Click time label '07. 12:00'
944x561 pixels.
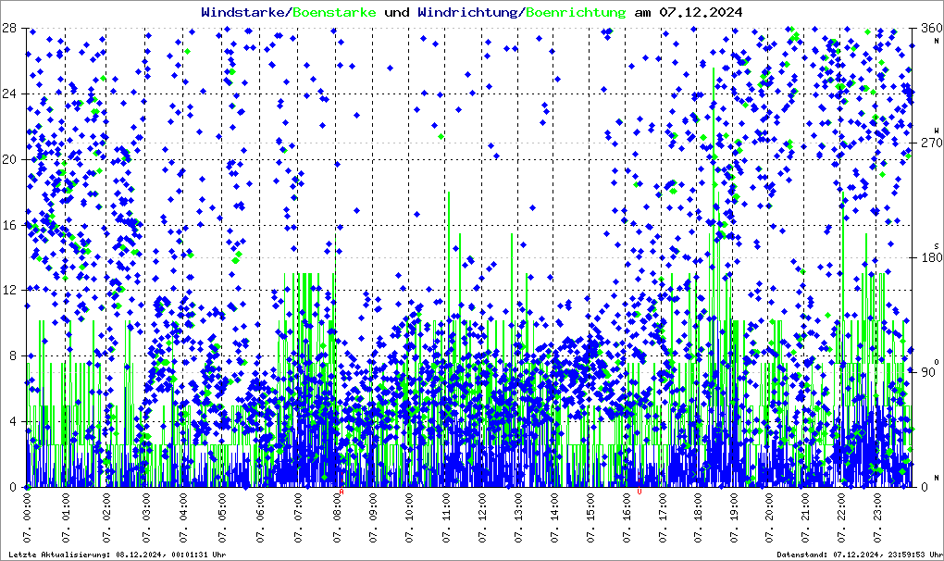(482, 517)
